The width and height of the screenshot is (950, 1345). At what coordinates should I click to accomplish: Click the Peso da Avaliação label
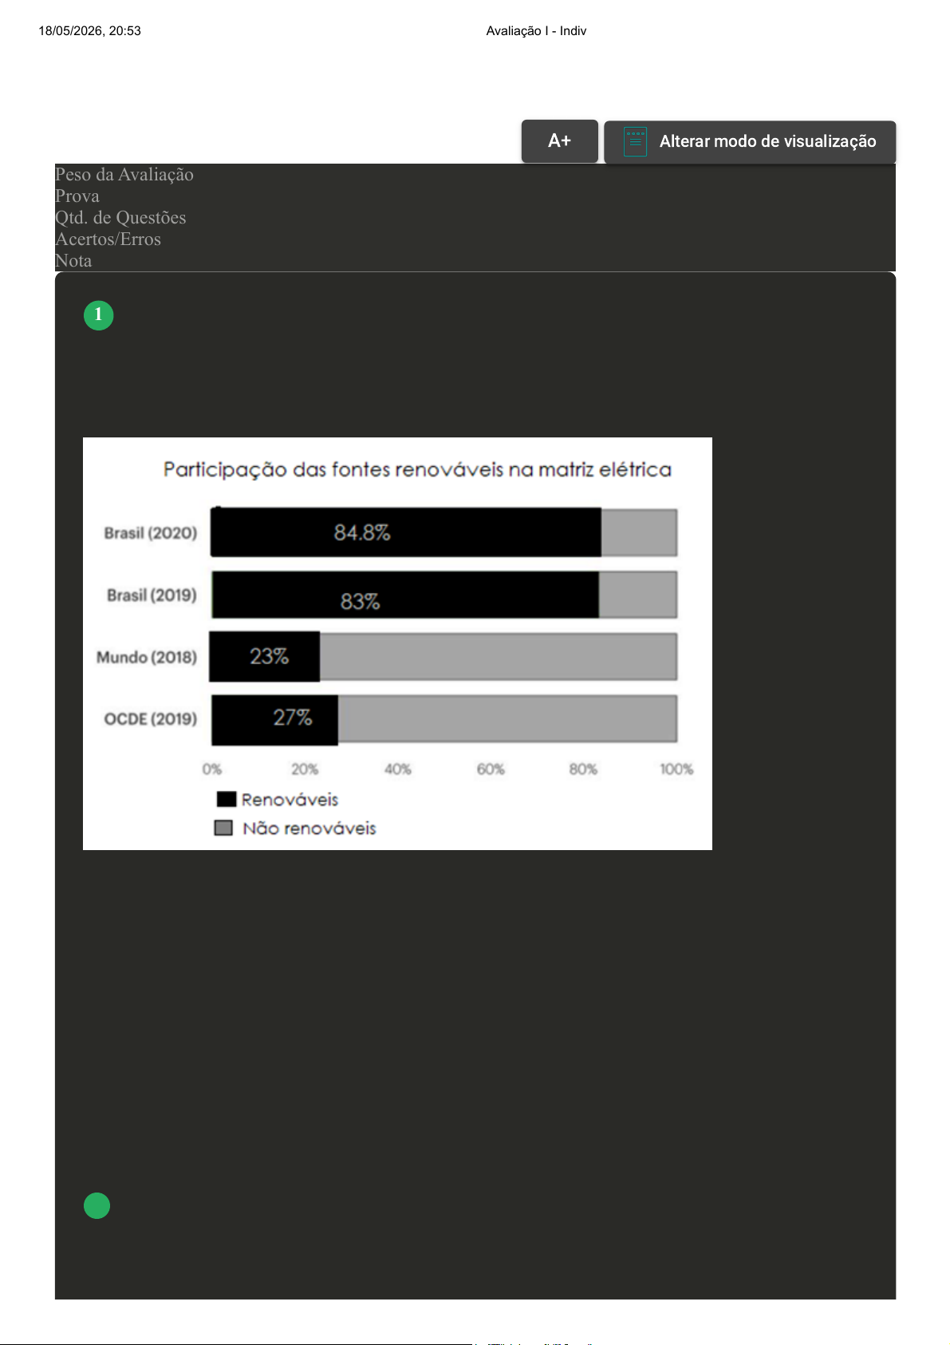point(124,175)
